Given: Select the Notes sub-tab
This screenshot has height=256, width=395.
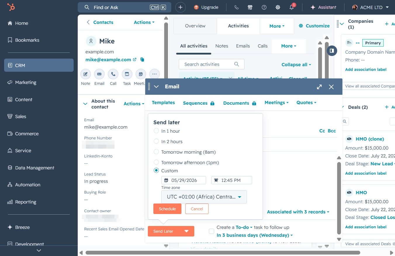Looking at the screenshot, I should 222,46.
